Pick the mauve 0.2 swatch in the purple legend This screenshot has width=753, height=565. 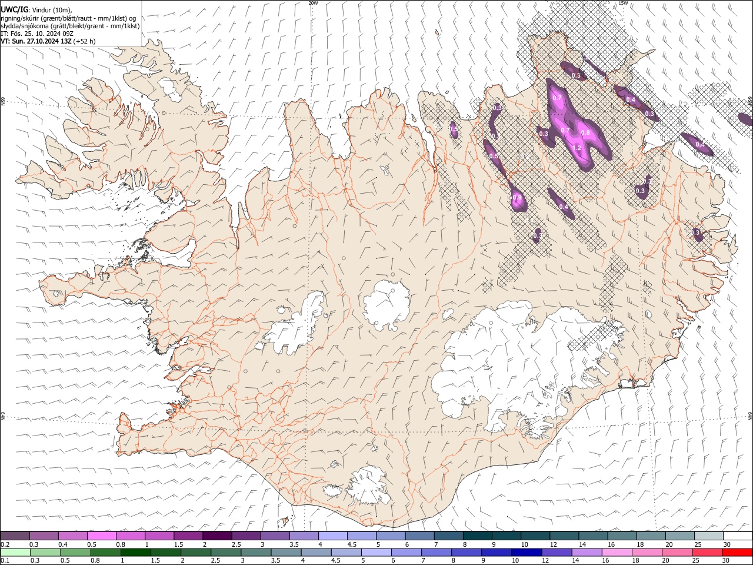point(15,536)
